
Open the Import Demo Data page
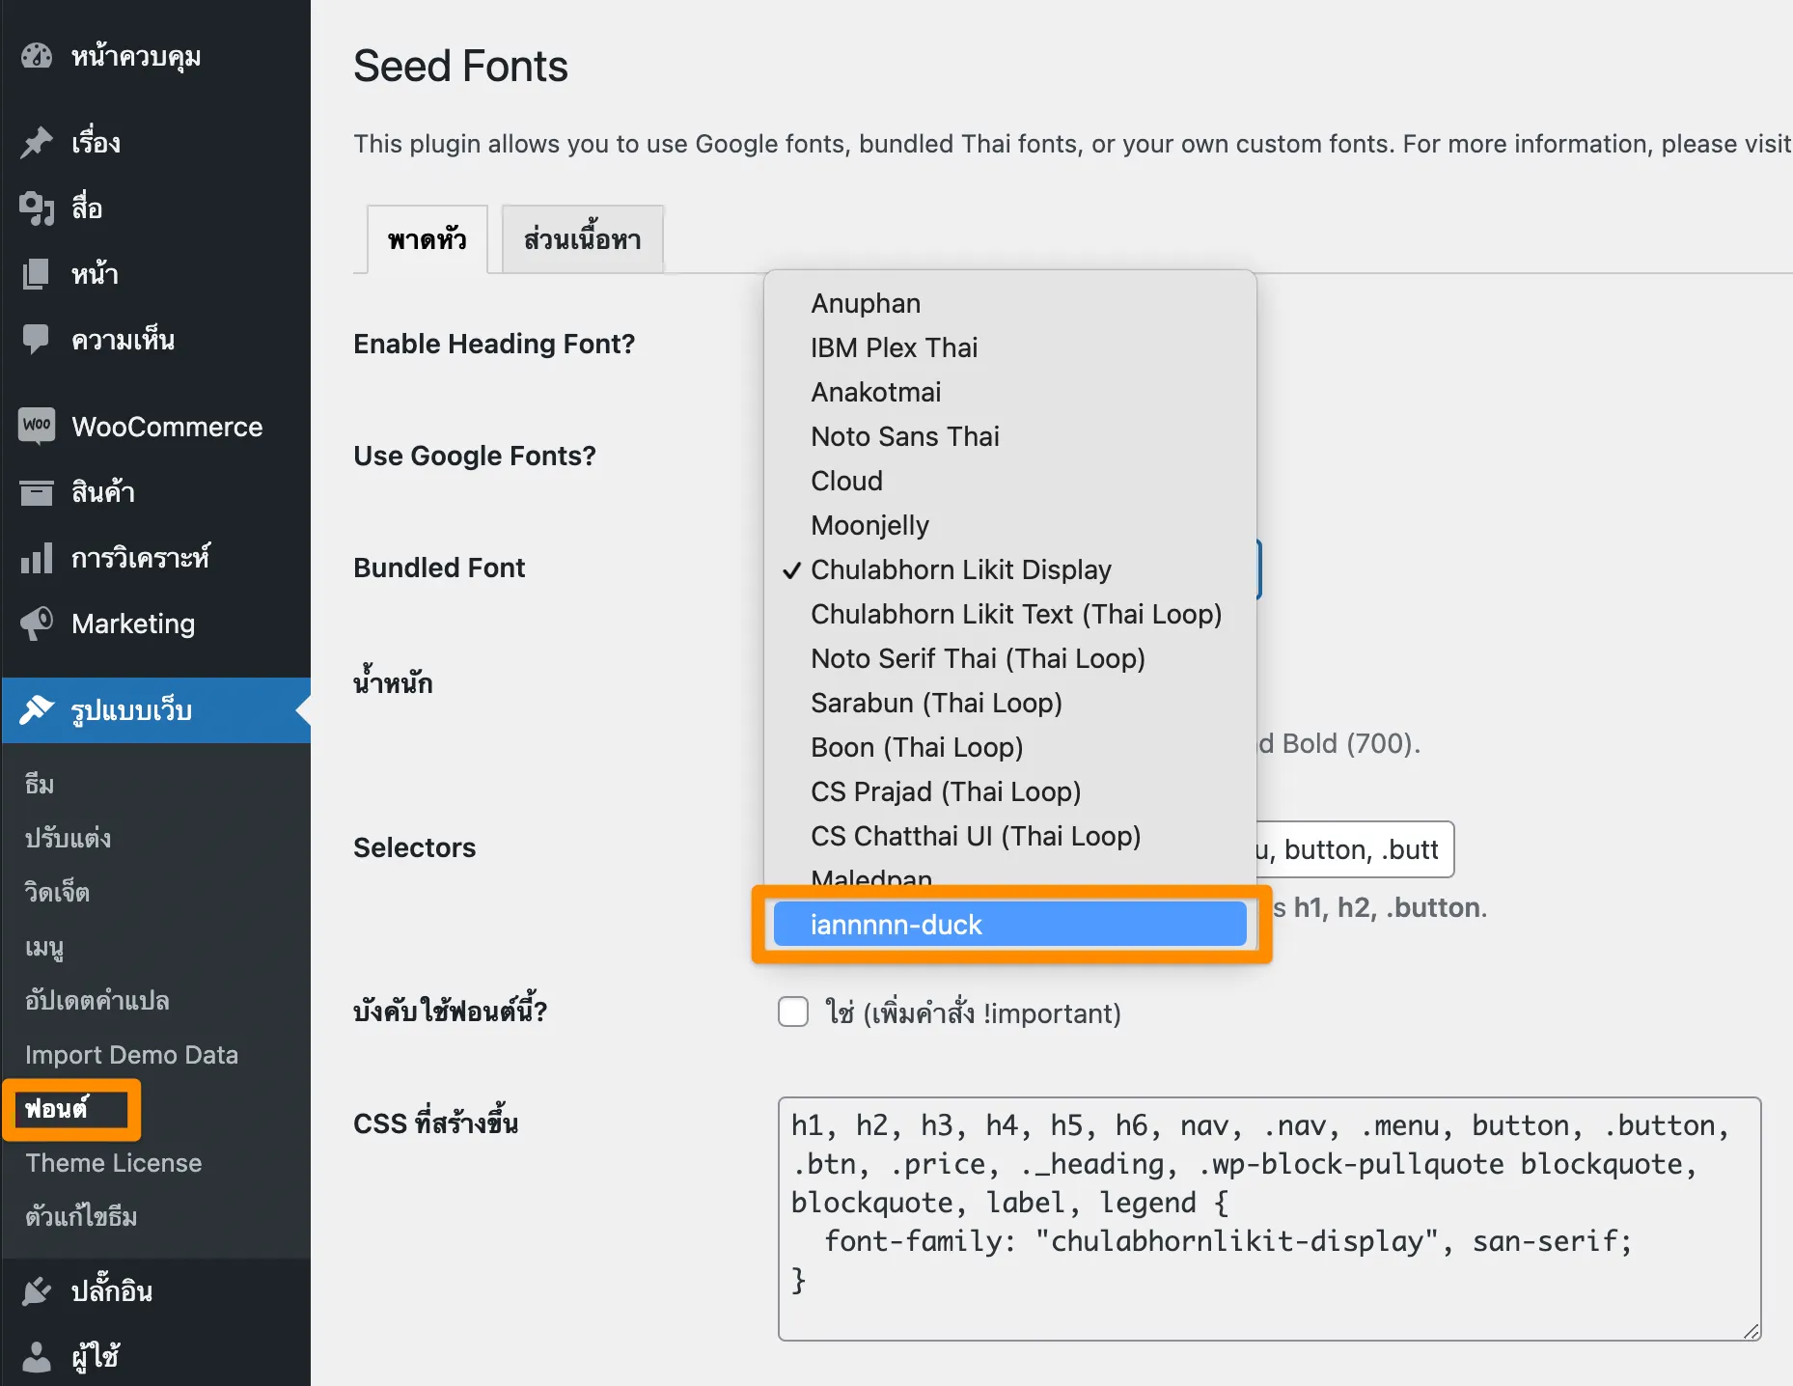pyautogui.click(x=132, y=1054)
